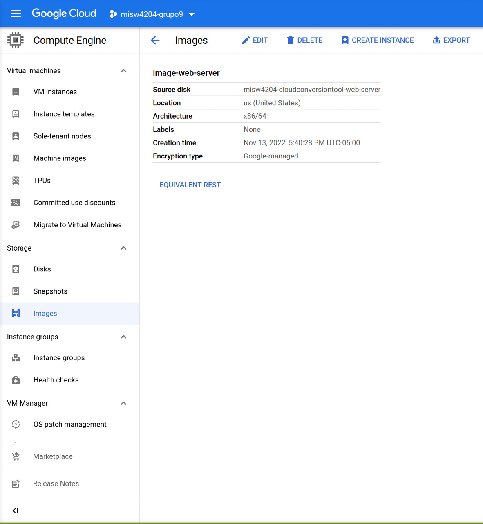Open Disks using the disk icon
Screen dimensions: 483x524
click(16, 269)
